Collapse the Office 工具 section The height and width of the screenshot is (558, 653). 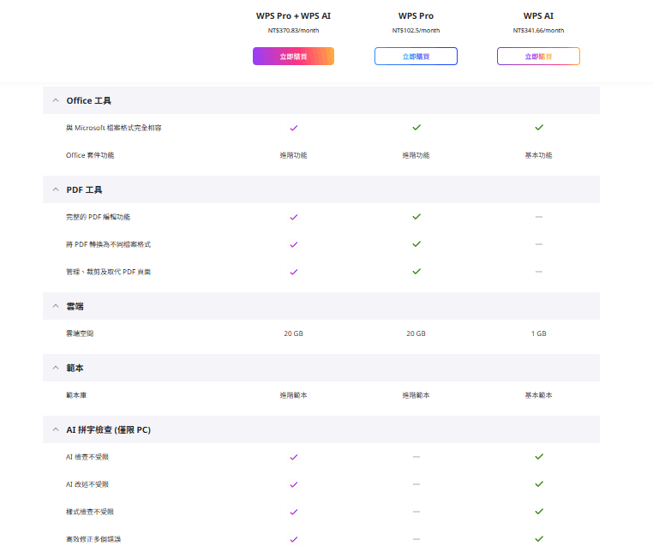click(56, 100)
